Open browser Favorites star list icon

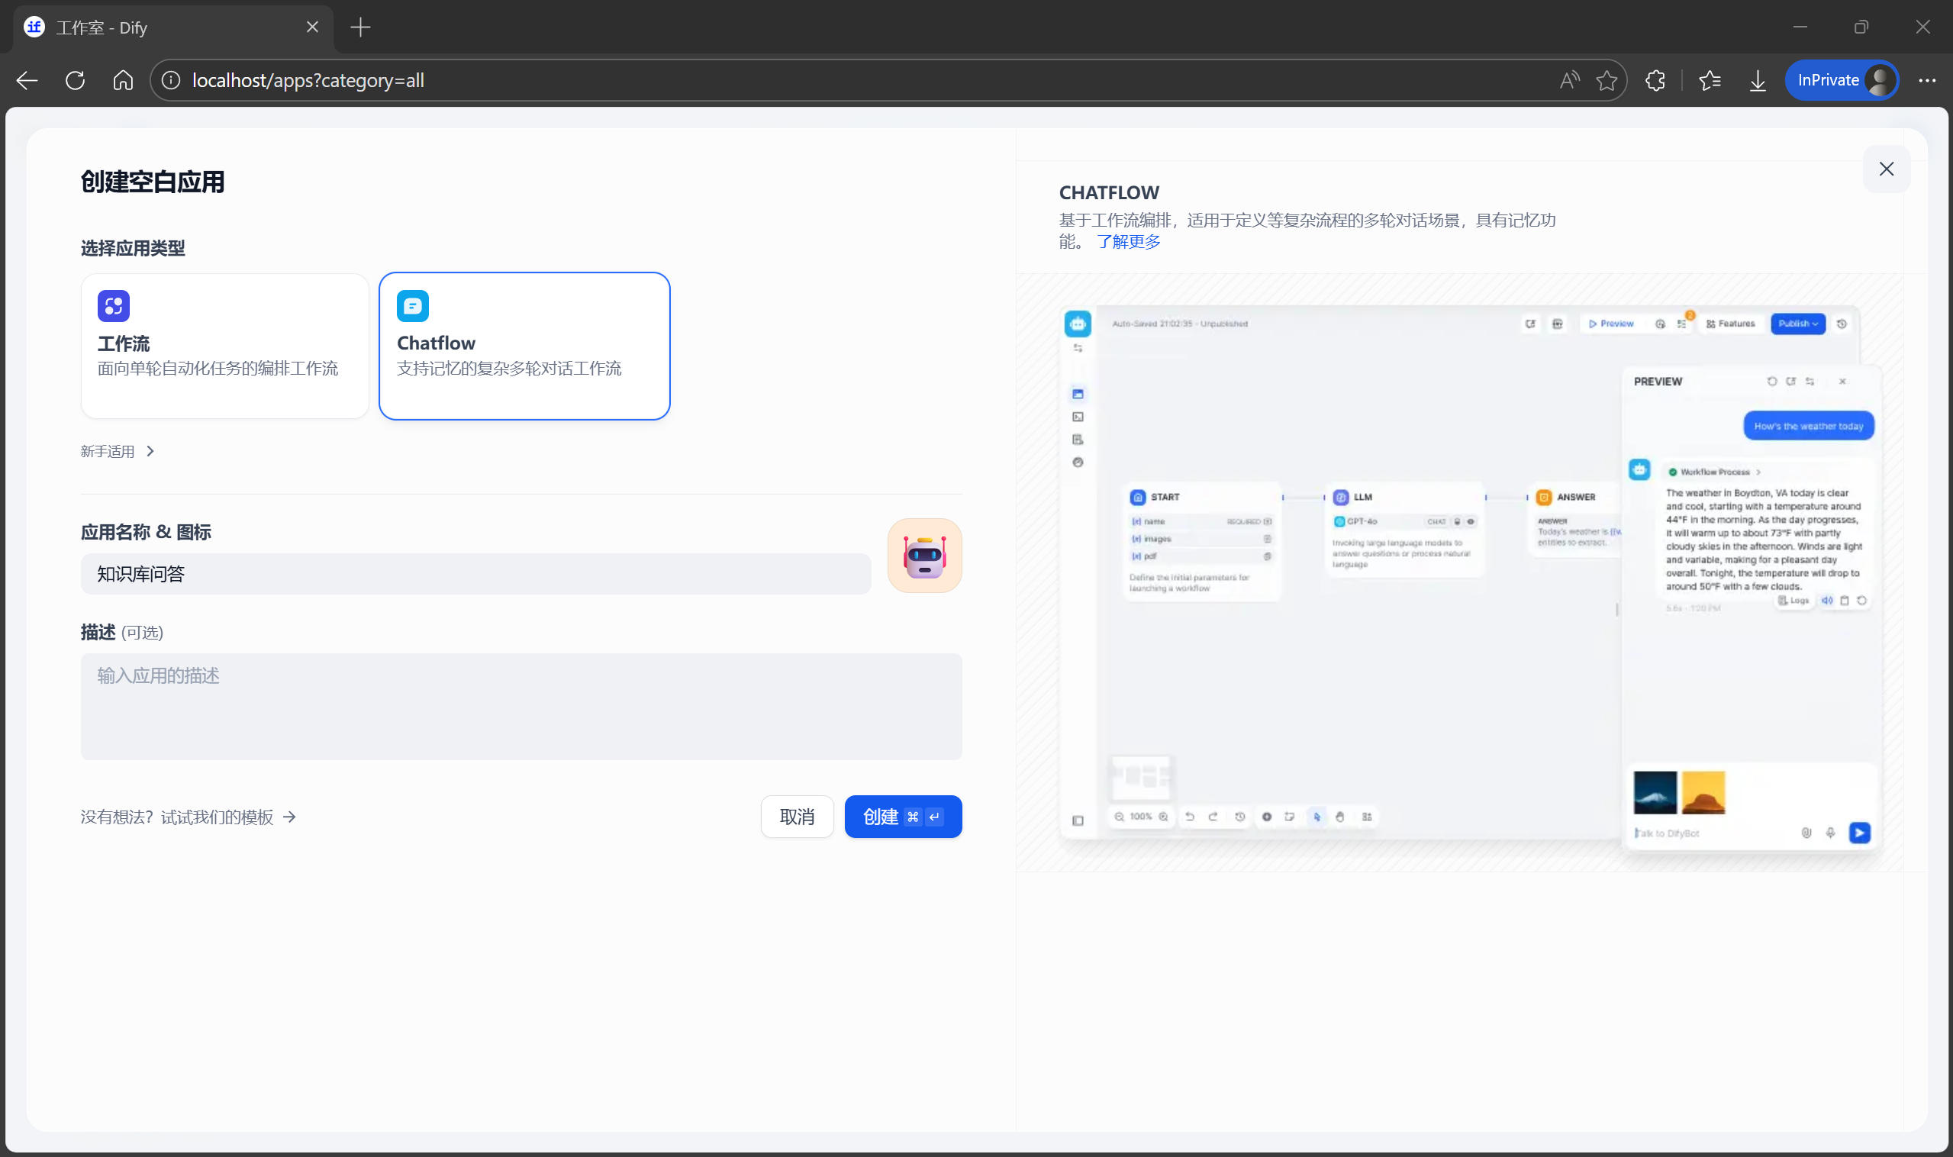pos(1709,80)
